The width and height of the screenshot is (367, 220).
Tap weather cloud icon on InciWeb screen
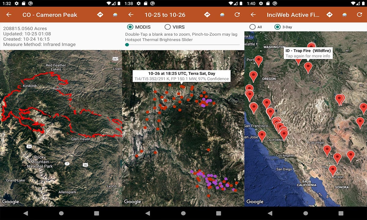(345, 15)
